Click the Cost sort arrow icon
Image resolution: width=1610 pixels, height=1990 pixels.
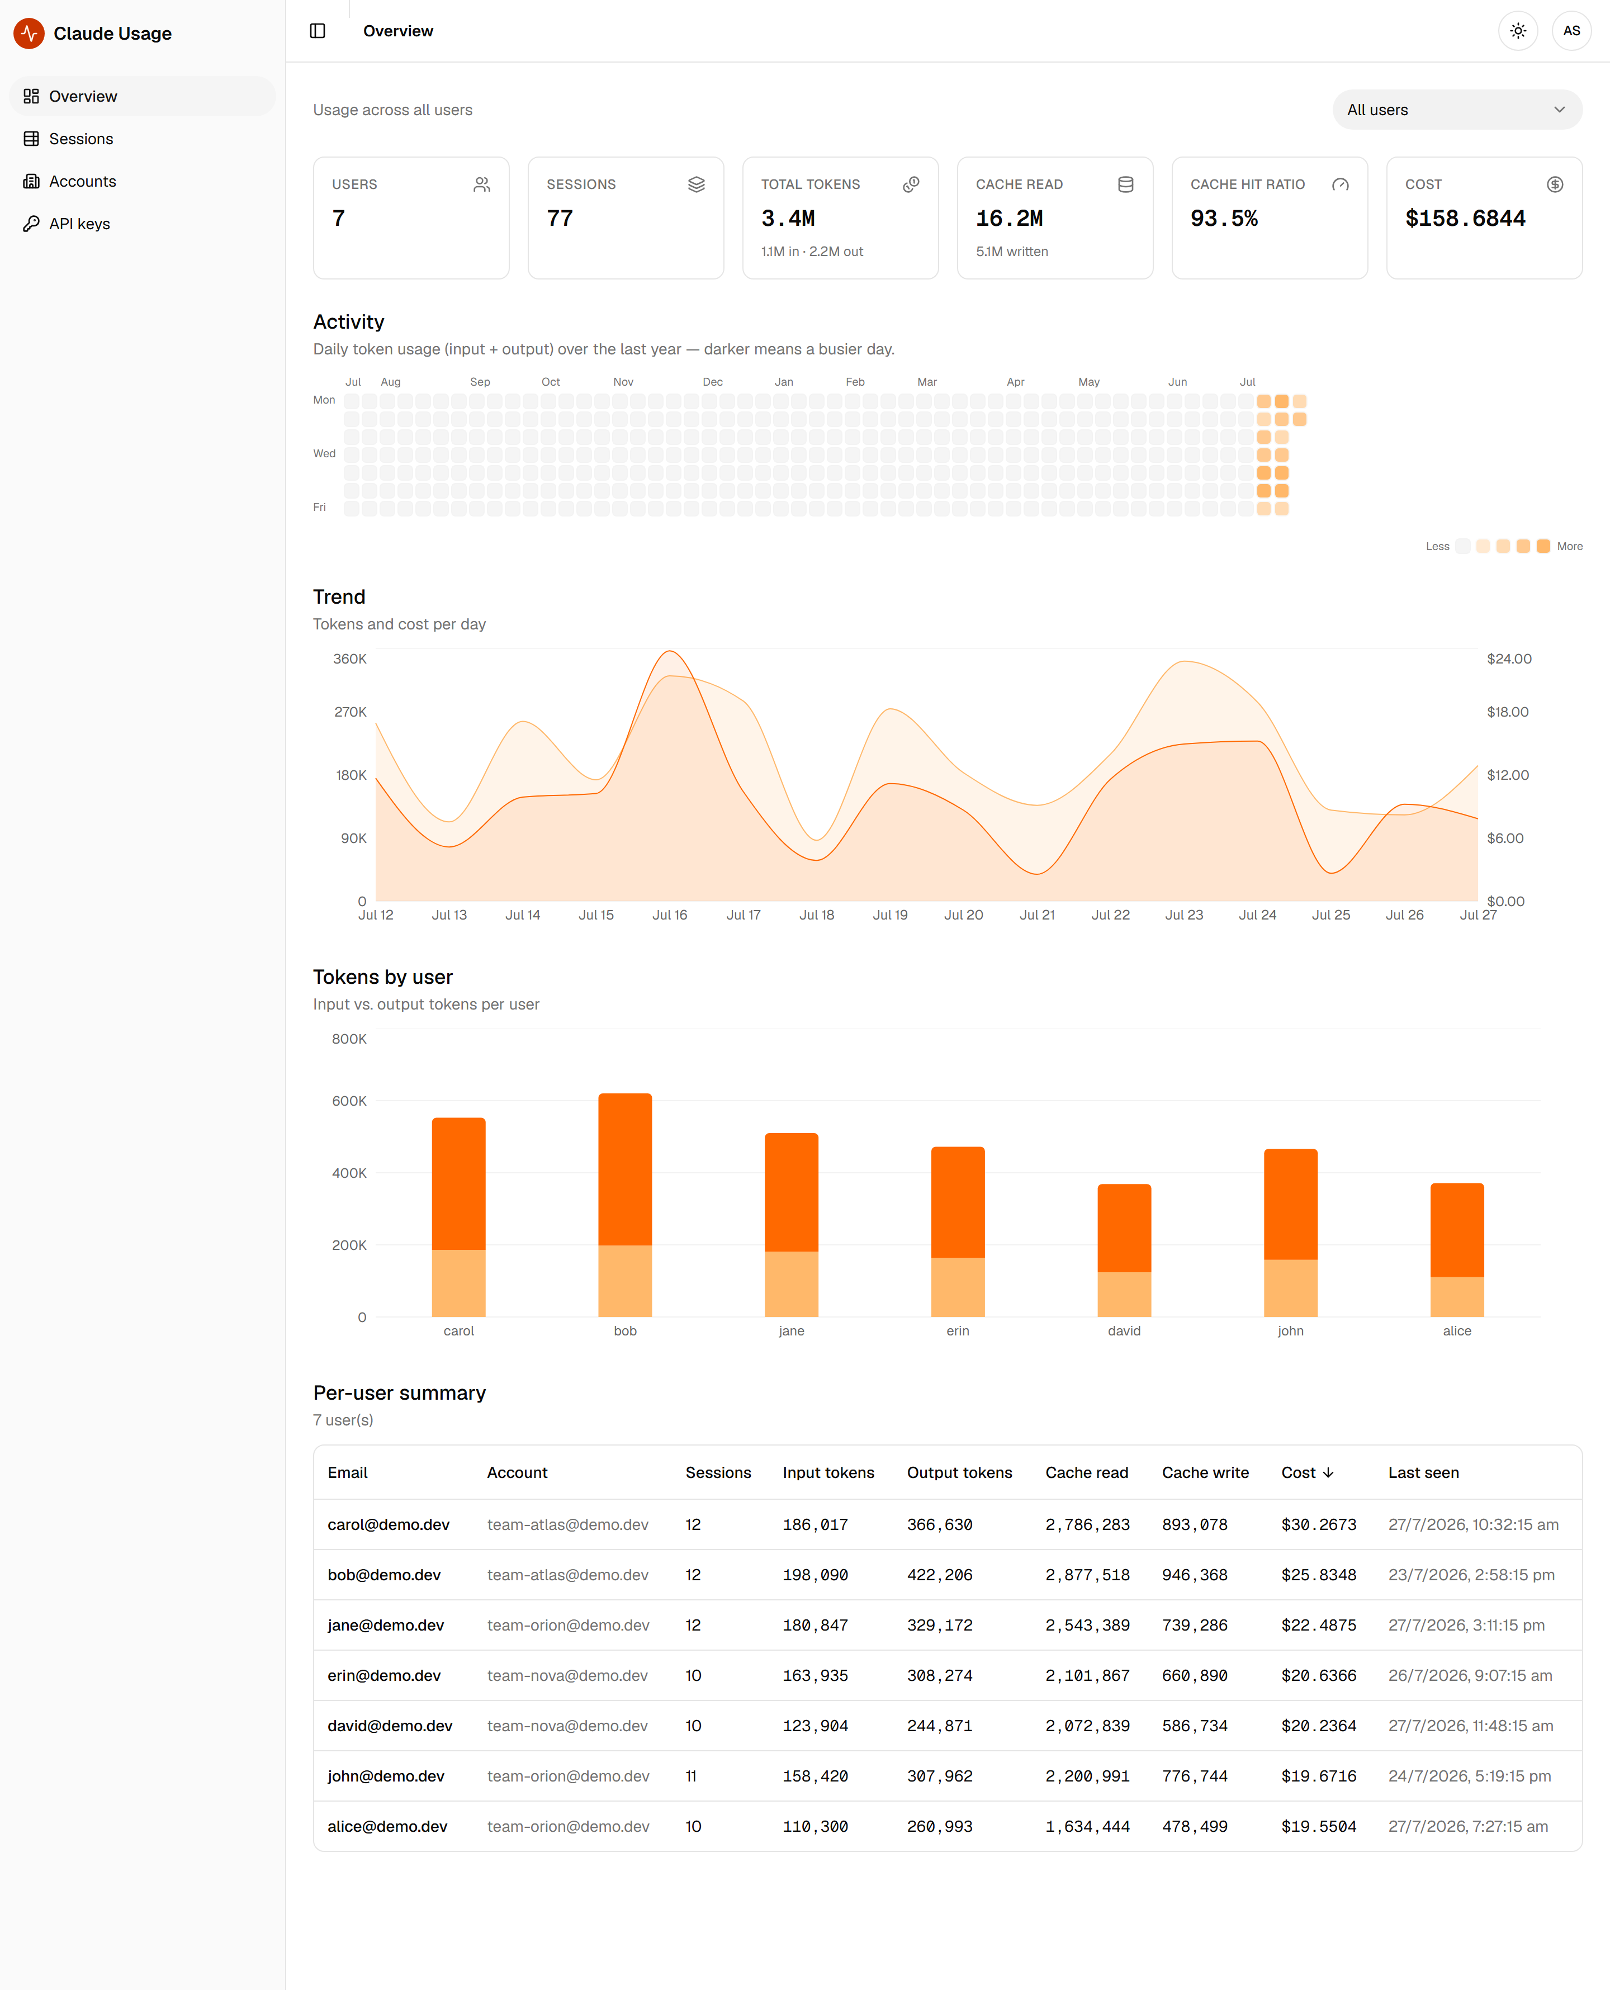pos(1328,1472)
